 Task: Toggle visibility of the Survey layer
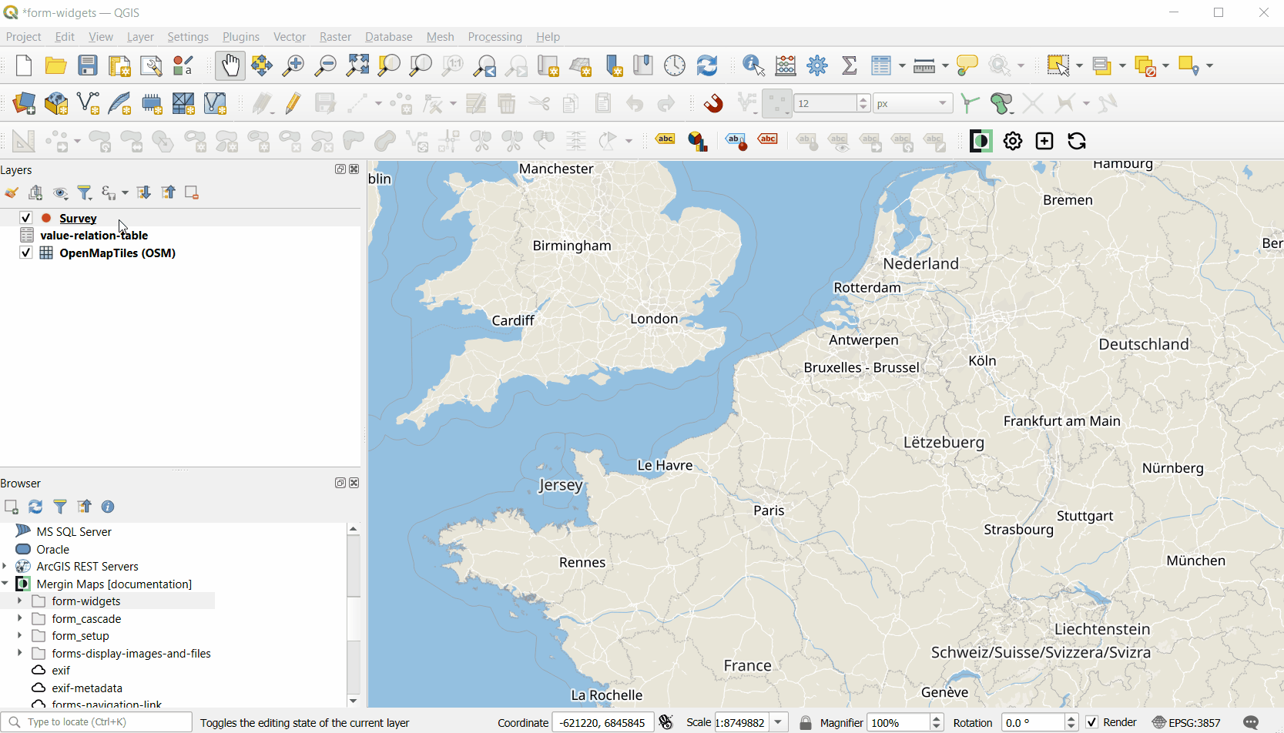point(25,218)
